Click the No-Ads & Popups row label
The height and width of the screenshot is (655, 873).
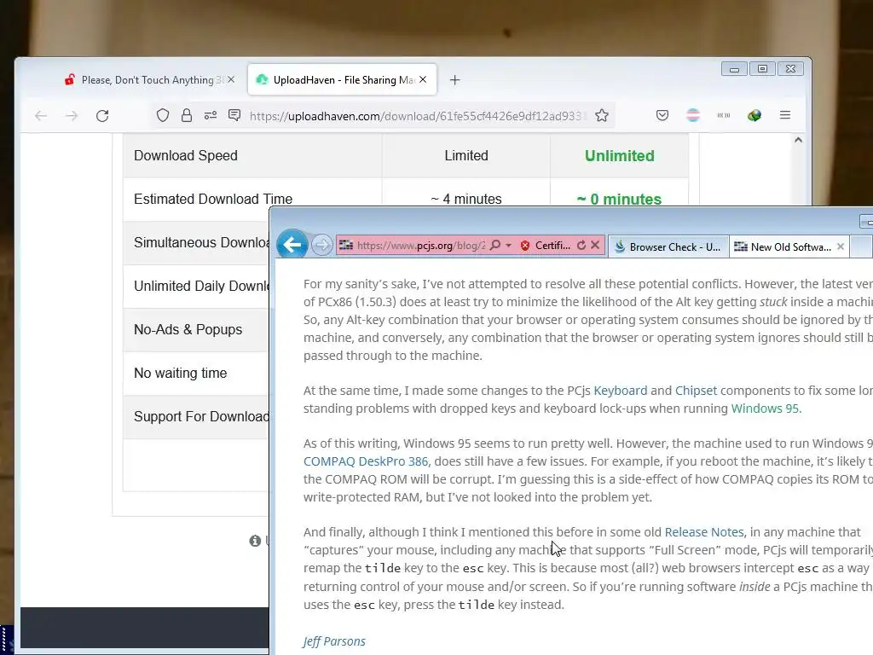[x=188, y=329]
